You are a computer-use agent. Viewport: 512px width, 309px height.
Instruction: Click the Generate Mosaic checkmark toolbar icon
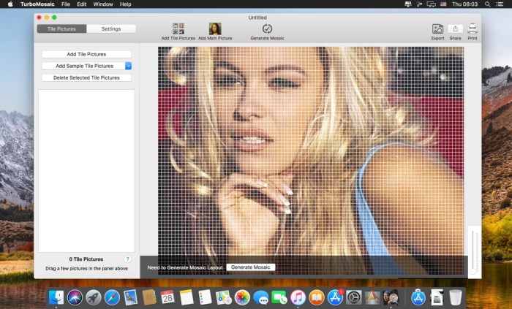tap(267, 28)
